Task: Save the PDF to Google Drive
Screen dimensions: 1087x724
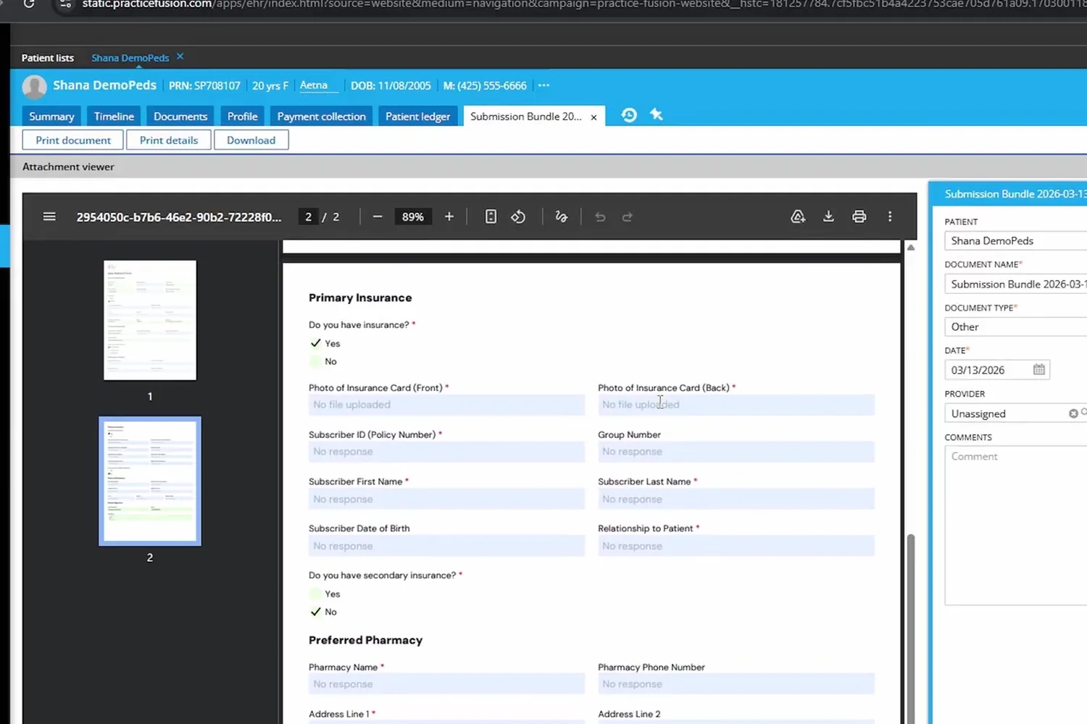Action: (x=798, y=216)
